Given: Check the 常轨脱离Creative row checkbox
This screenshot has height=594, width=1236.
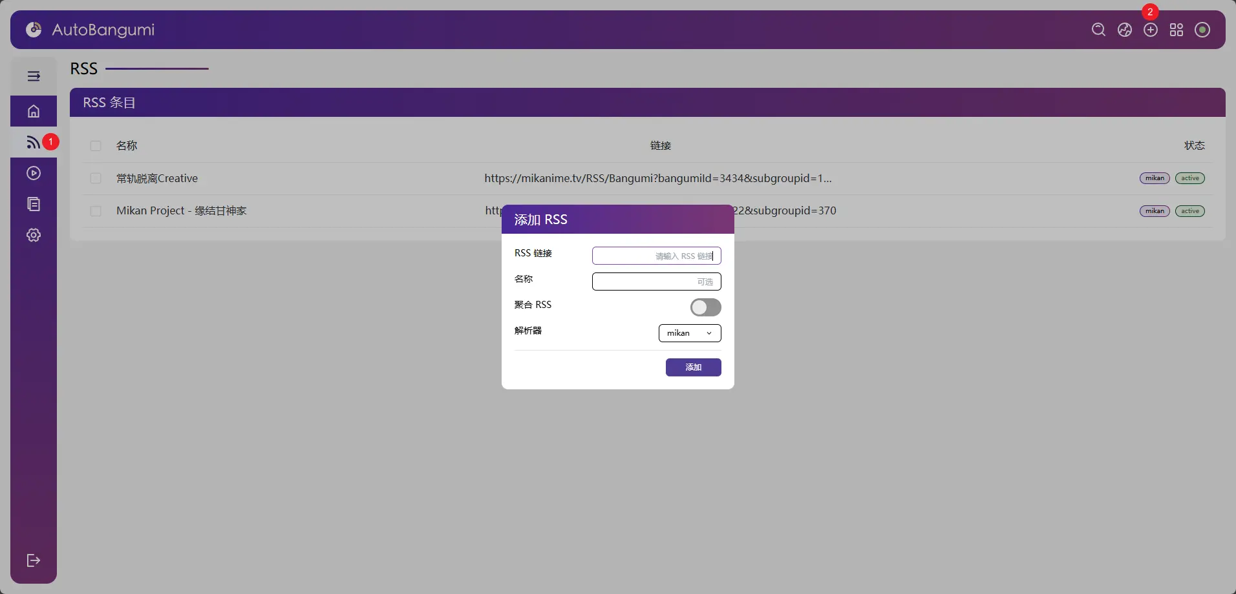Looking at the screenshot, I should point(96,178).
